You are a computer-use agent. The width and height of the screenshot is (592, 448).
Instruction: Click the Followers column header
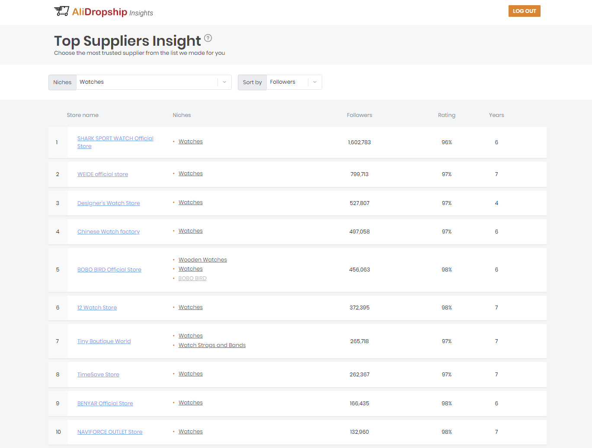(359, 115)
